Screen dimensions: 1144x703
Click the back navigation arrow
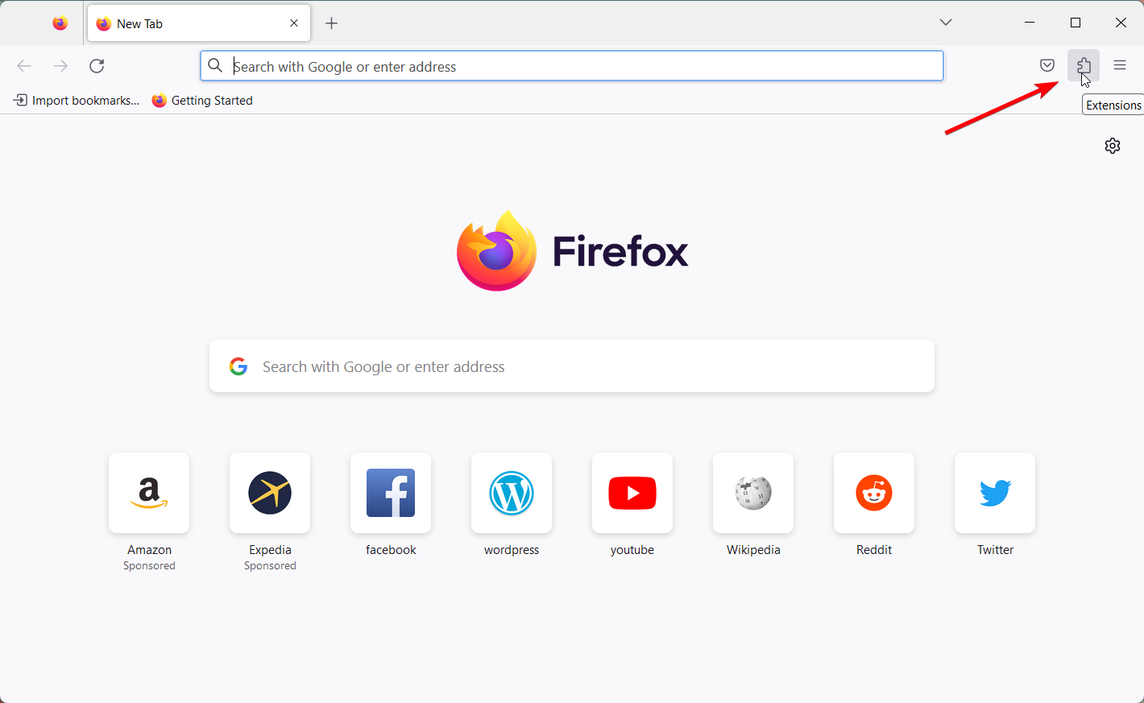tap(24, 65)
